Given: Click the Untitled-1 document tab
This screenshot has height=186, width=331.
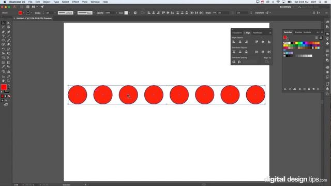Looking at the screenshot, I should coord(34,19).
